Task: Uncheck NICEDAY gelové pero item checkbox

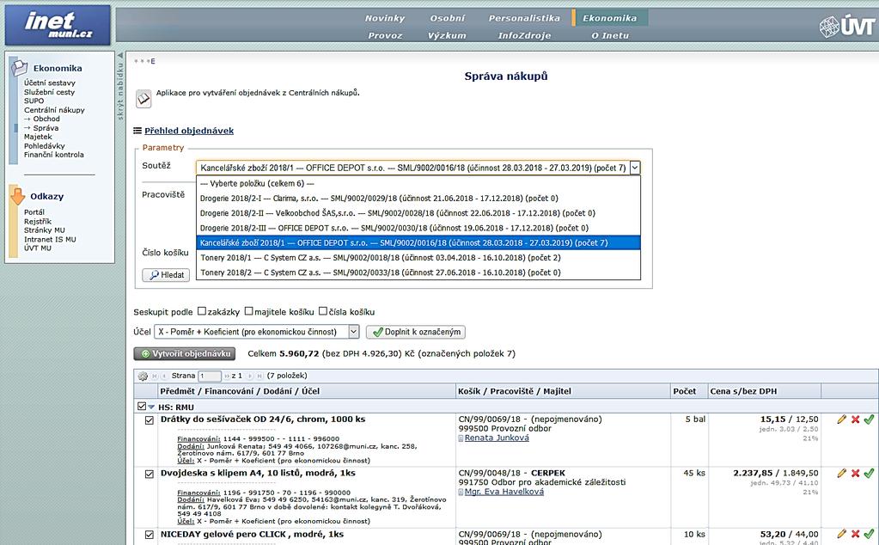Action: [150, 535]
